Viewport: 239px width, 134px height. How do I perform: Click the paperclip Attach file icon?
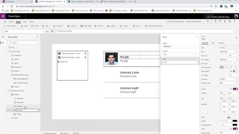tap(58, 62)
